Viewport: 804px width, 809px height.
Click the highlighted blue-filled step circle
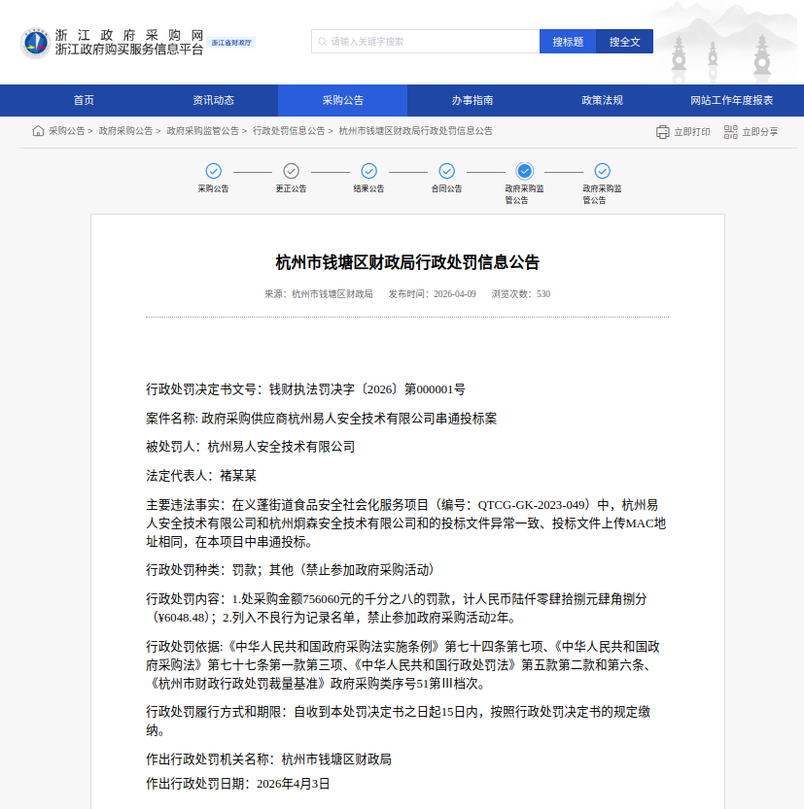524,171
